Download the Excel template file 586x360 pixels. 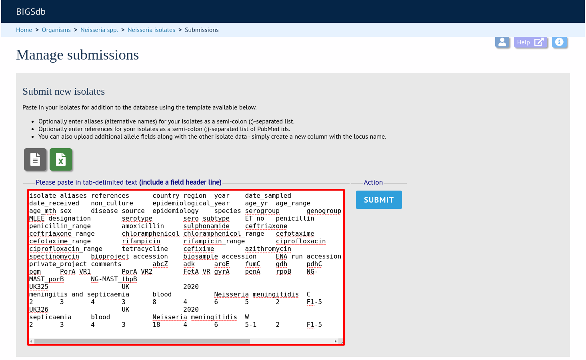[x=61, y=159]
